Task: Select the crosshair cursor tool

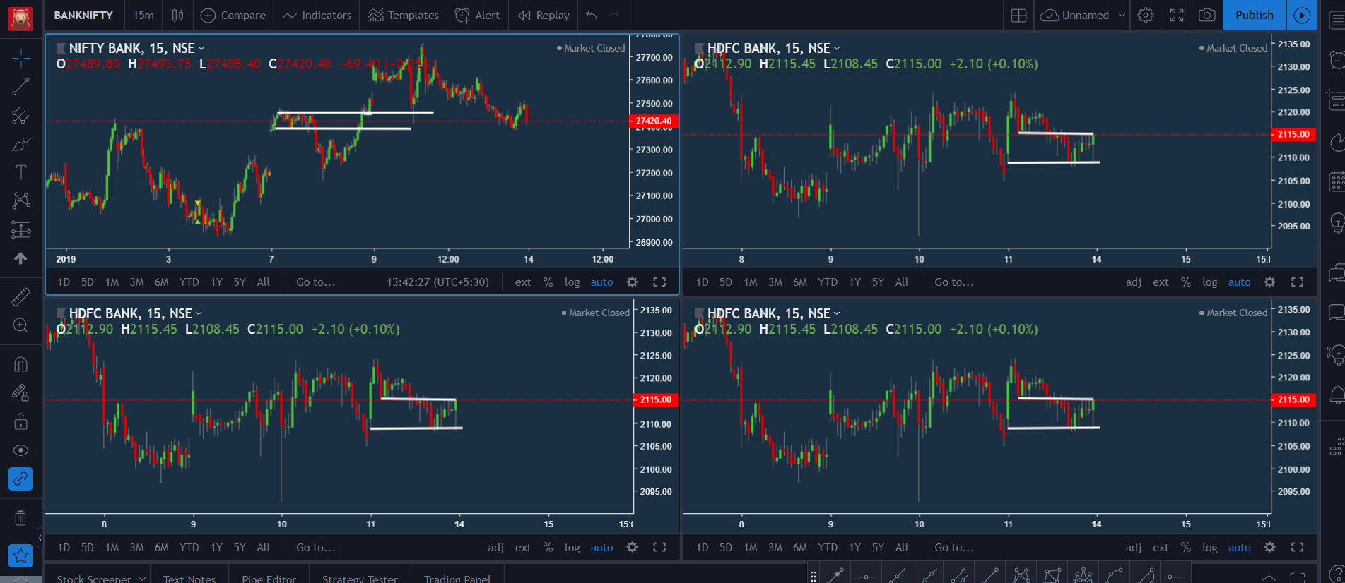Action: (20, 58)
